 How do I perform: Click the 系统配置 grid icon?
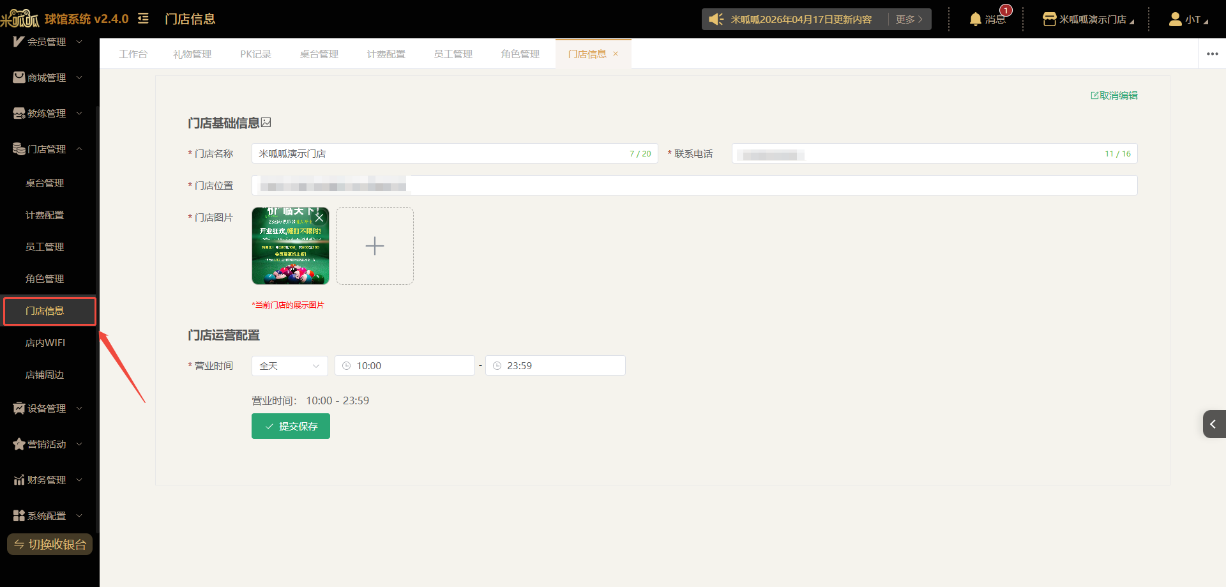[x=19, y=515]
